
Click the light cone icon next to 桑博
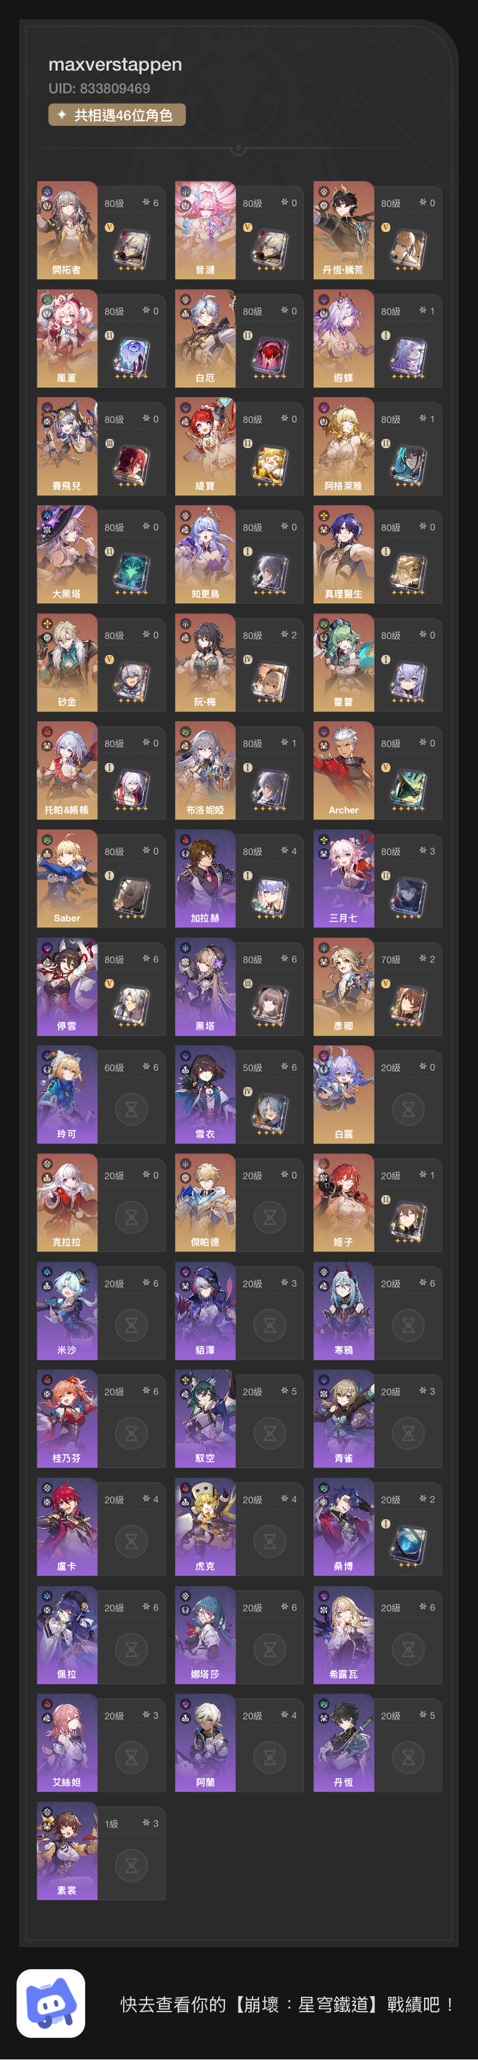408,1545
